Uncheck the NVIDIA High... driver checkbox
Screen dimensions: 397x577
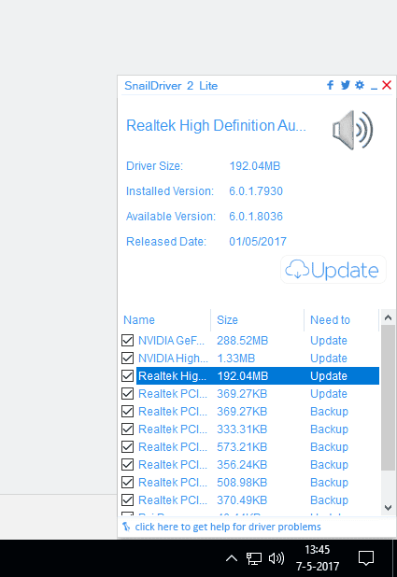(x=127, y=358)
